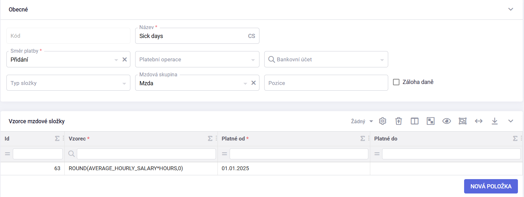Click horizontal arrows auto-width icon
The width and height of the screenshot is (524, 197).
[x=479, y=121]
